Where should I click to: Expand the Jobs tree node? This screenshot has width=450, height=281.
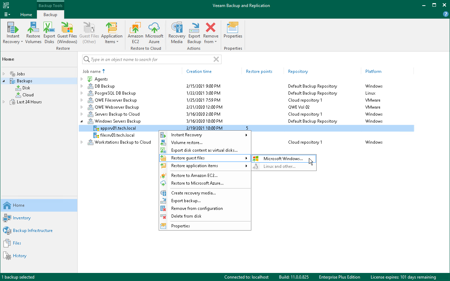[x=4, y=74]
